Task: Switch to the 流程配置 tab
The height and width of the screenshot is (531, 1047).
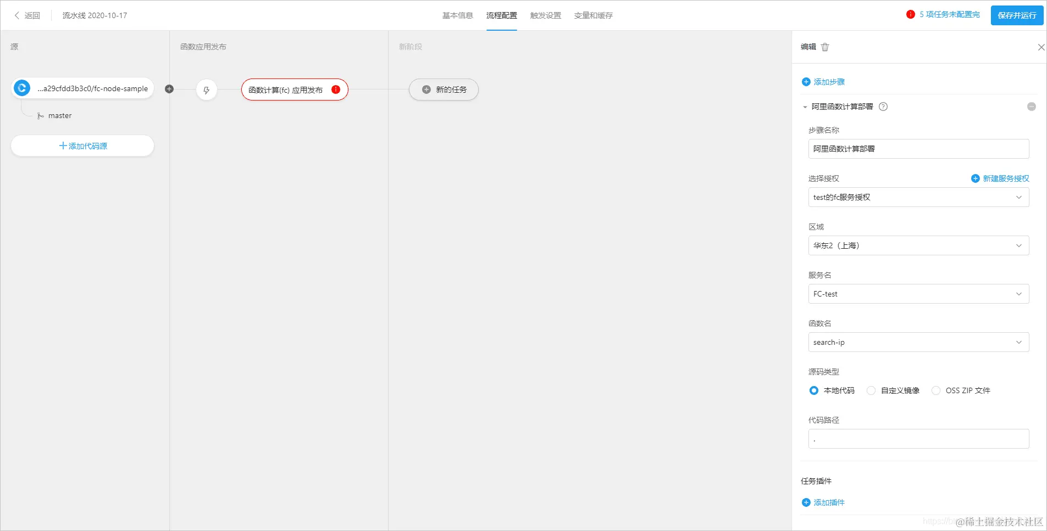Action: (x=501, y=15)
